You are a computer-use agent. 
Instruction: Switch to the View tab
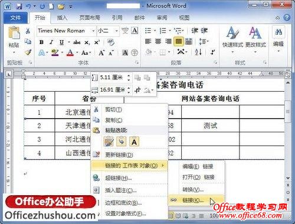tap(184, 18)
